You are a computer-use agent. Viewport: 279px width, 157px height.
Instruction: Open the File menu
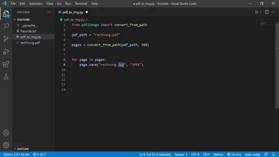(13, 3)
